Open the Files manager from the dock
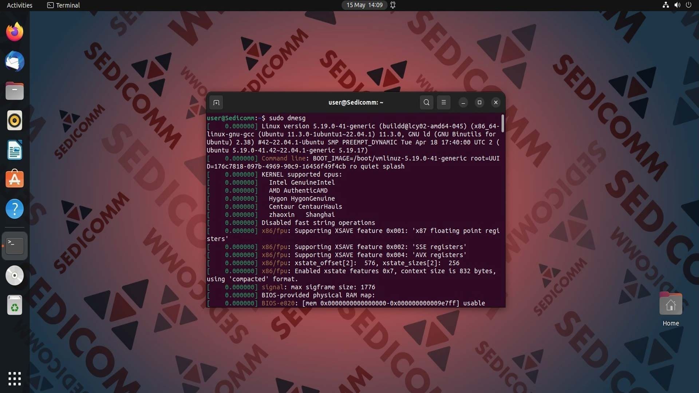699x393 pixels. click(15, 91)
